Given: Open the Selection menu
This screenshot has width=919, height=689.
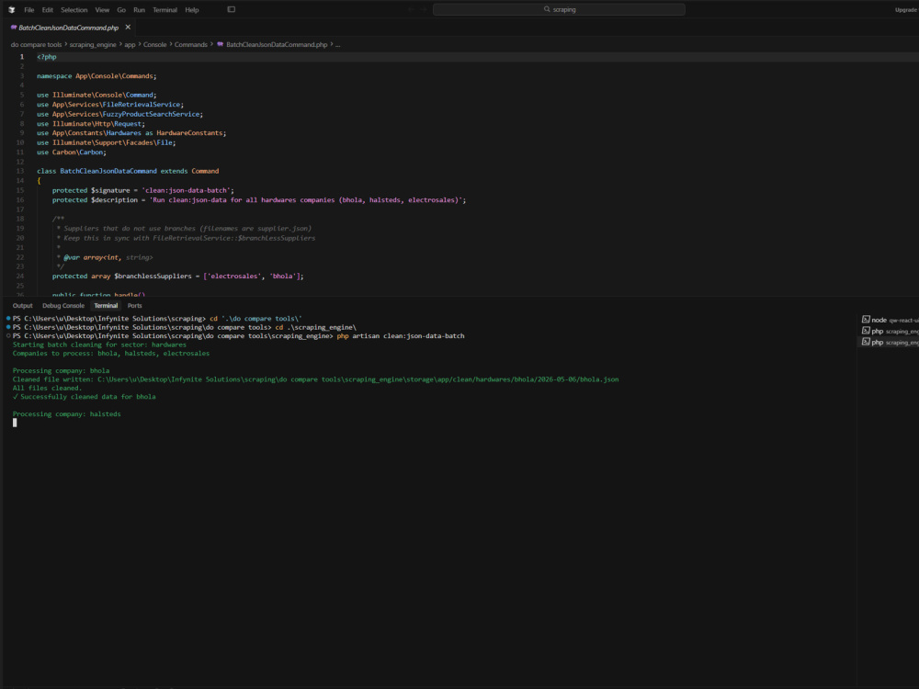Looking at the screenshot, I should click(x=74, y=10).
